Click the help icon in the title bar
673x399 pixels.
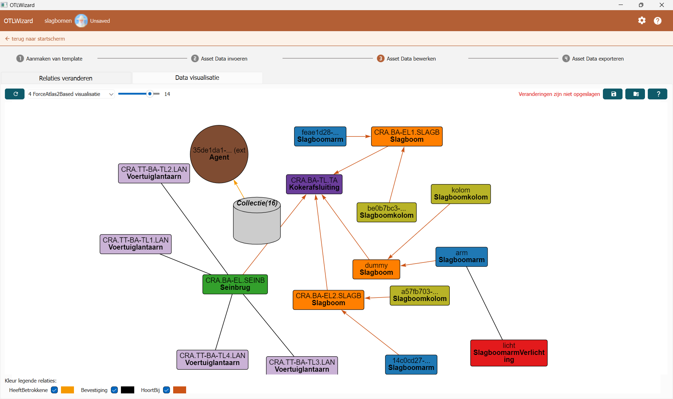tap(658, 21)
